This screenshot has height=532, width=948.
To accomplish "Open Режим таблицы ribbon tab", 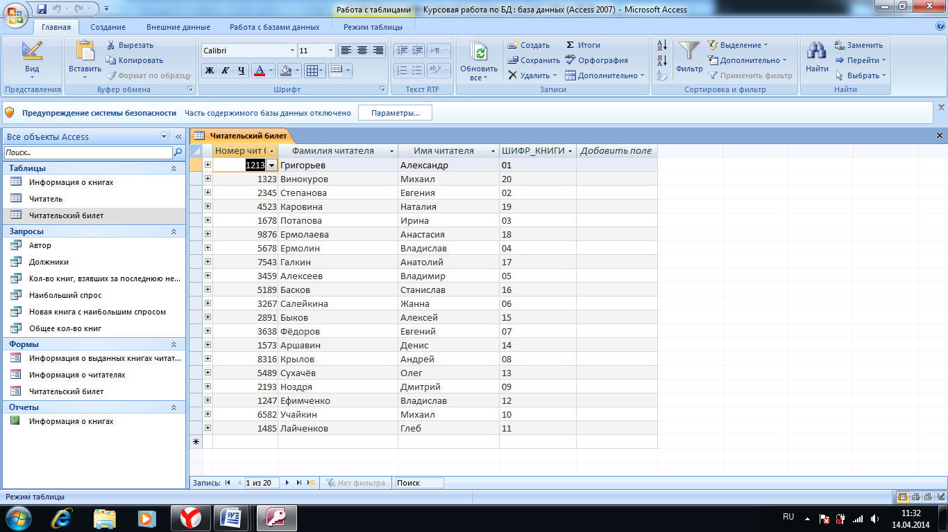I will (x=373, y=27).
